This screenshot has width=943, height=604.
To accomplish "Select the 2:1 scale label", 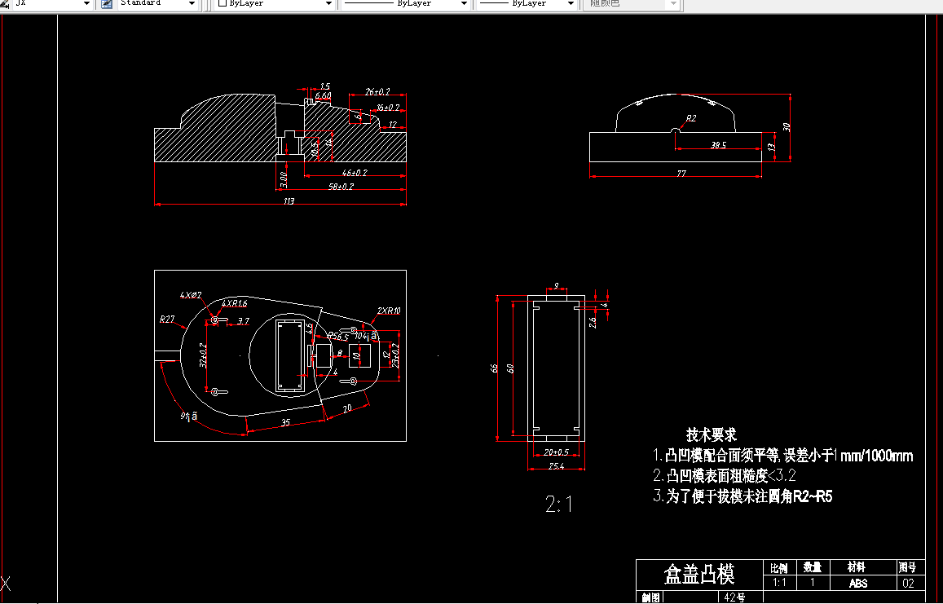I will [x=558, y=504].
